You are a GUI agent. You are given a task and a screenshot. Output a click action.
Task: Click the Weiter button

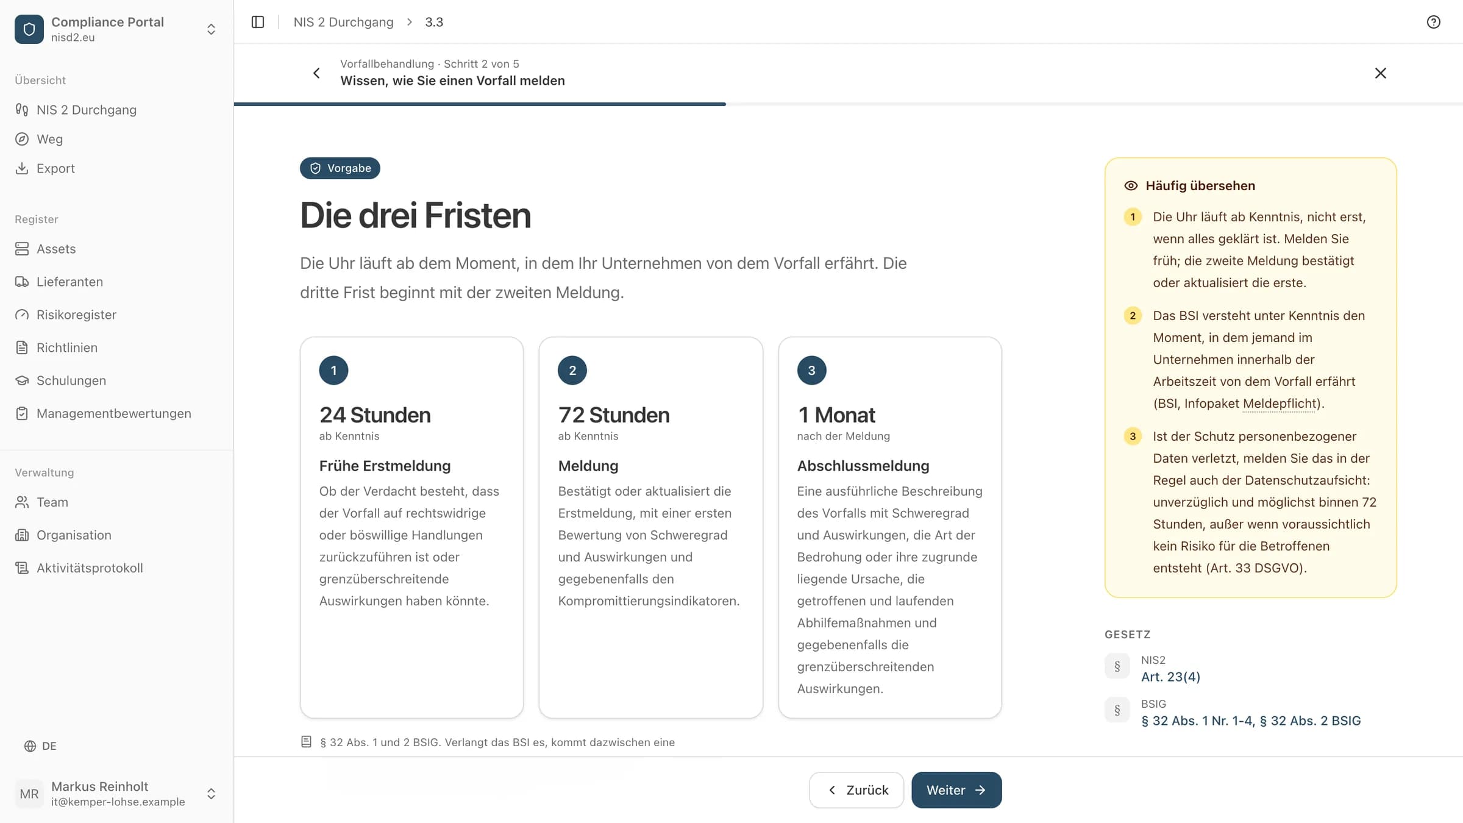(956, 790)
